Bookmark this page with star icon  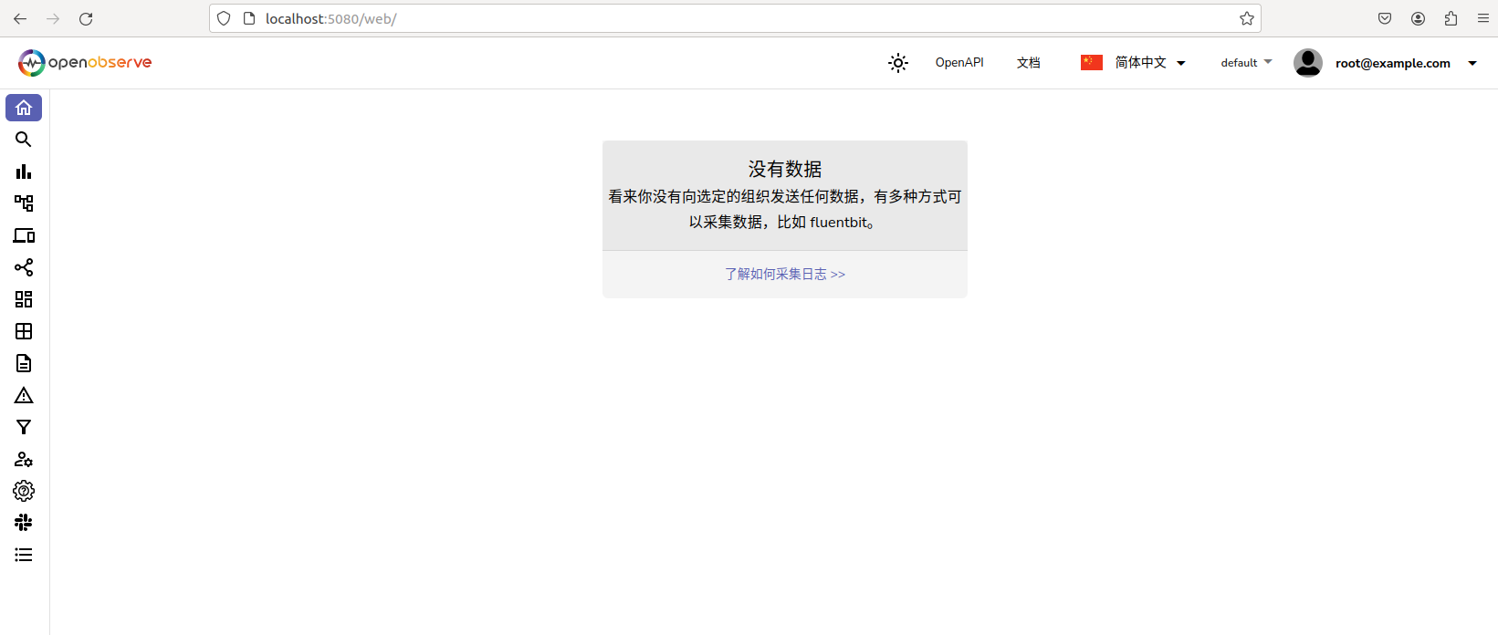[x=1247, y=18]
